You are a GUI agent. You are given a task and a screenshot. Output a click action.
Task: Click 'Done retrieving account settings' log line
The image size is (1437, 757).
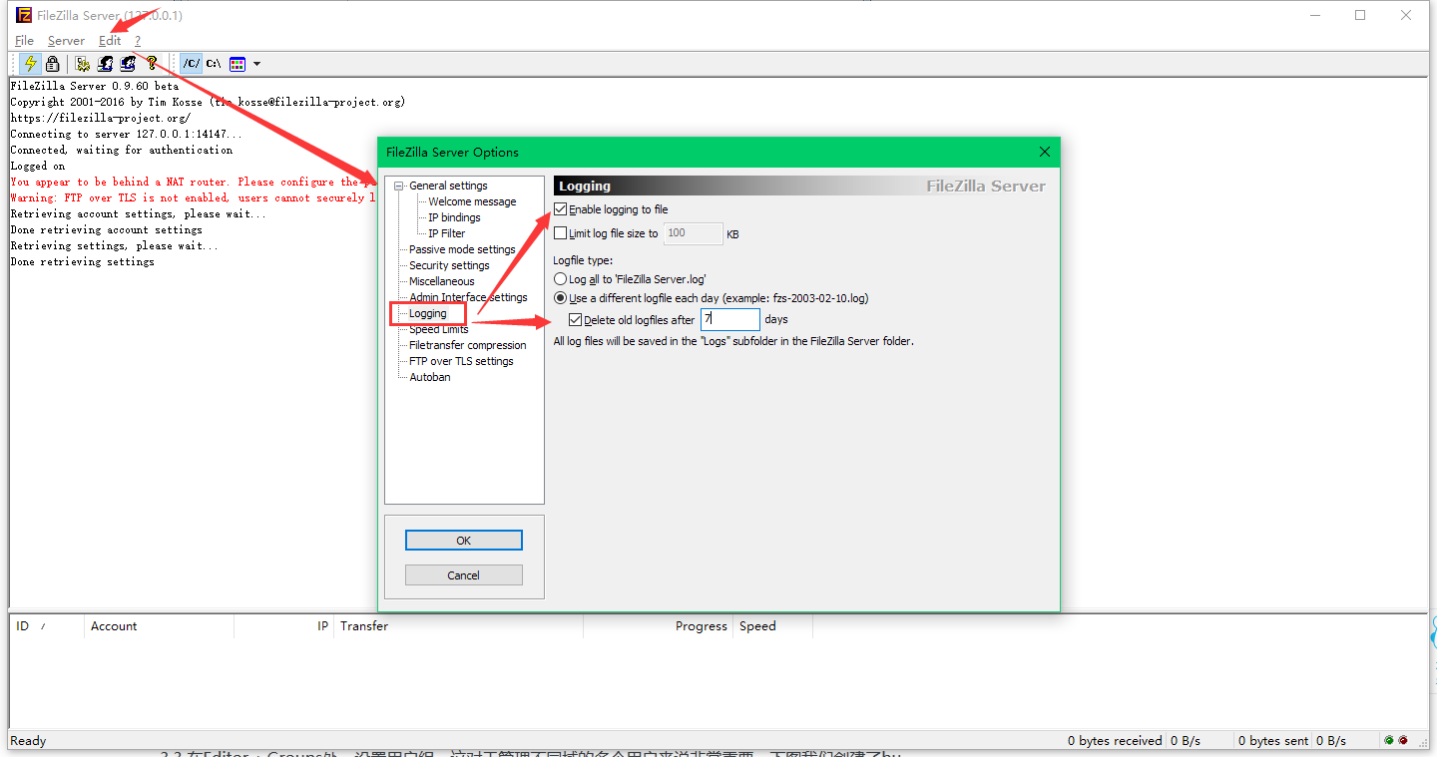tap(107, 229)
